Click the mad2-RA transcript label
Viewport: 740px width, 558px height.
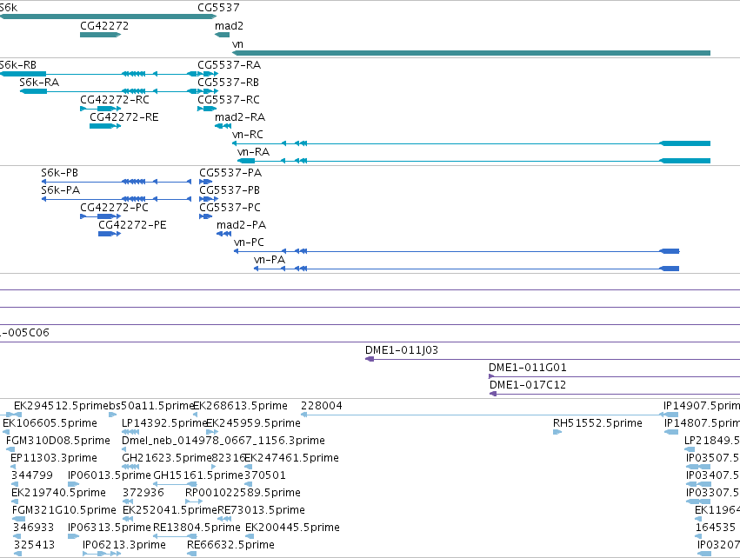[240, 117]
